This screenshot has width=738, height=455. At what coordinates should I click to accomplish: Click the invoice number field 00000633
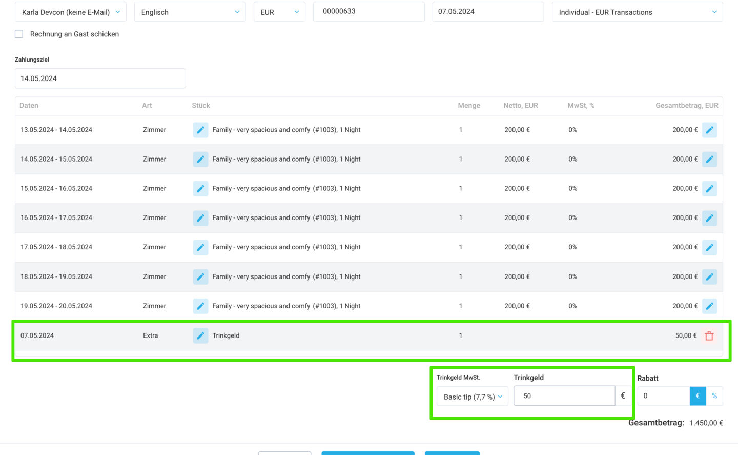(369, 11)
